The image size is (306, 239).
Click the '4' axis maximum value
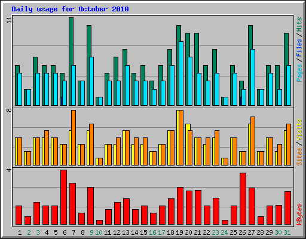pyautogui.click(x=9, y=170)
